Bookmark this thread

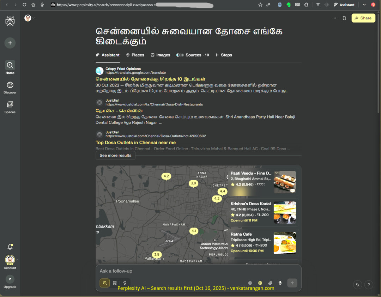(x=344, y=18)
